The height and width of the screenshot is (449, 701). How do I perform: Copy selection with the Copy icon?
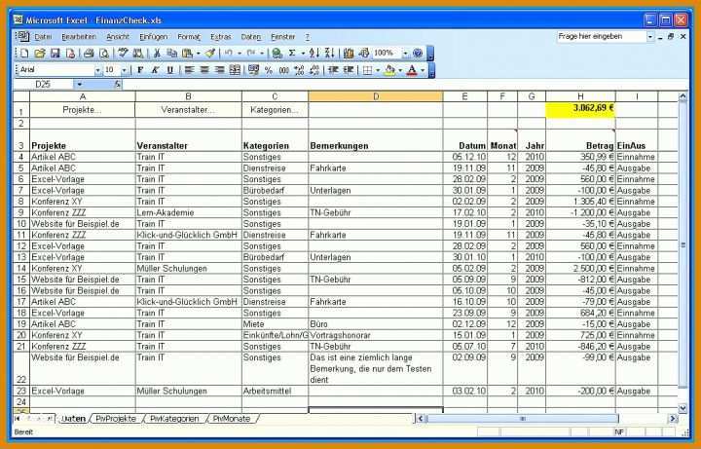(x=171, y=54)
